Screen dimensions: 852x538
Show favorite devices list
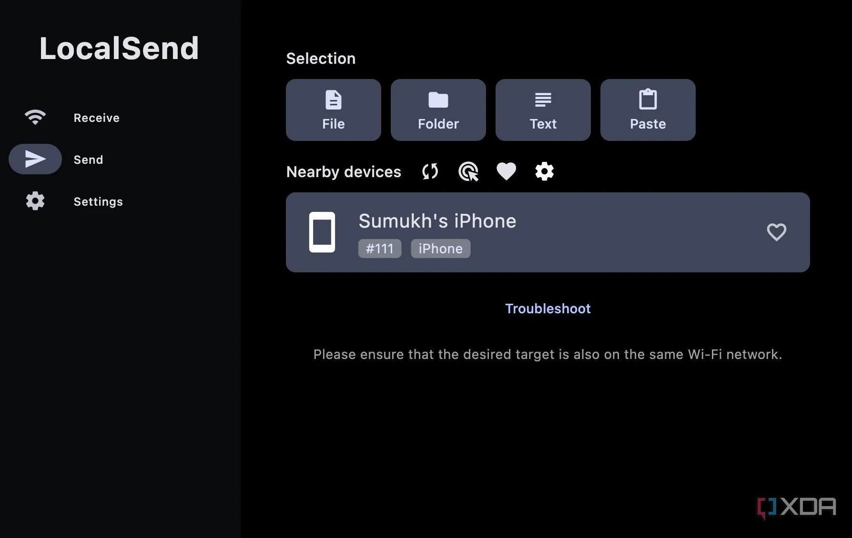(506, 171)
